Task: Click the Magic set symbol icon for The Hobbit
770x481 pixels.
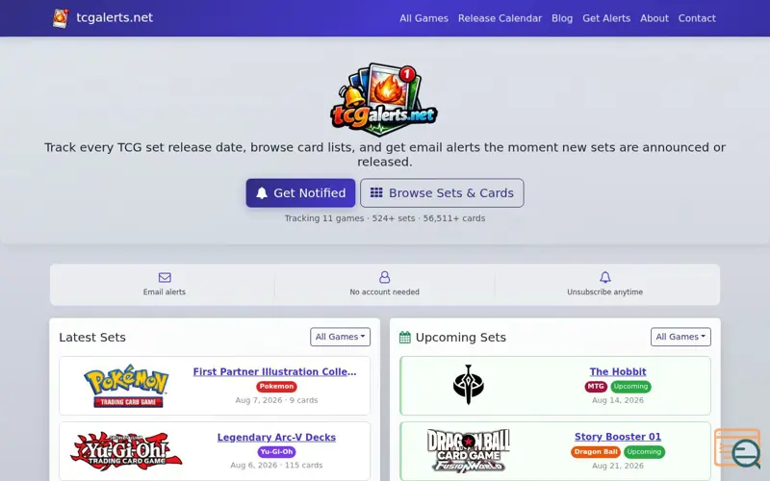Action: coord(468,385)
